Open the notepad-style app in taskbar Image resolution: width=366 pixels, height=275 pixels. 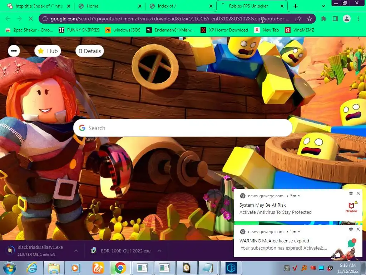click(x=208, y=268)
